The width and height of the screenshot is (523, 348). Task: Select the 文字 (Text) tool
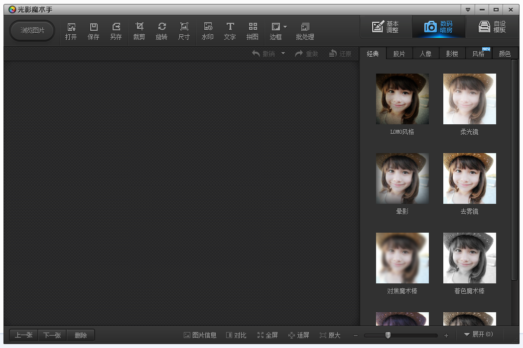coord(230,31)
